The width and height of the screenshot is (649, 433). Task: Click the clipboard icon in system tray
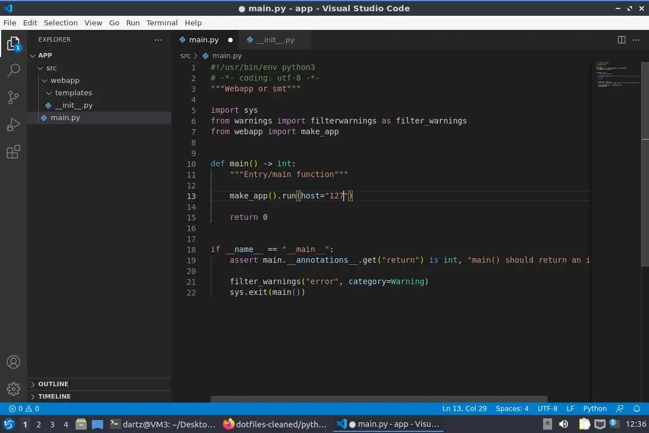(x=584, y=425)
